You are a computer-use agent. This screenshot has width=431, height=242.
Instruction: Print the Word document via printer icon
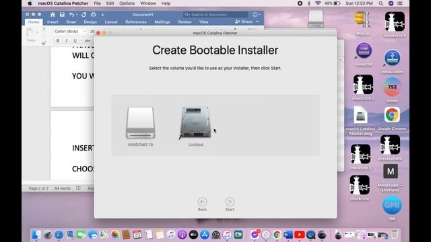[x=94, y=15]
